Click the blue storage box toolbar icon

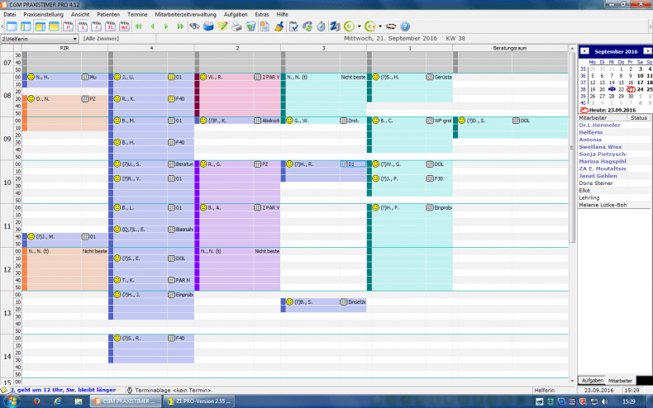(x=208, y=26)
